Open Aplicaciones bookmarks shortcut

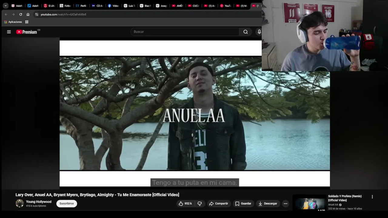pos(13,22)
